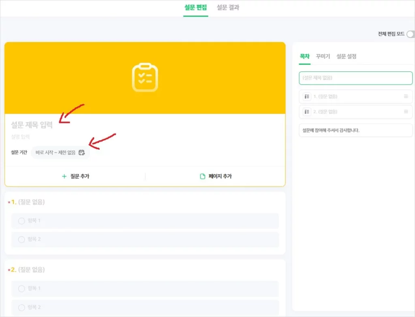Select 항목 1 radio in question 2
This screenshot has height=317, width=415.
[21, 289]
